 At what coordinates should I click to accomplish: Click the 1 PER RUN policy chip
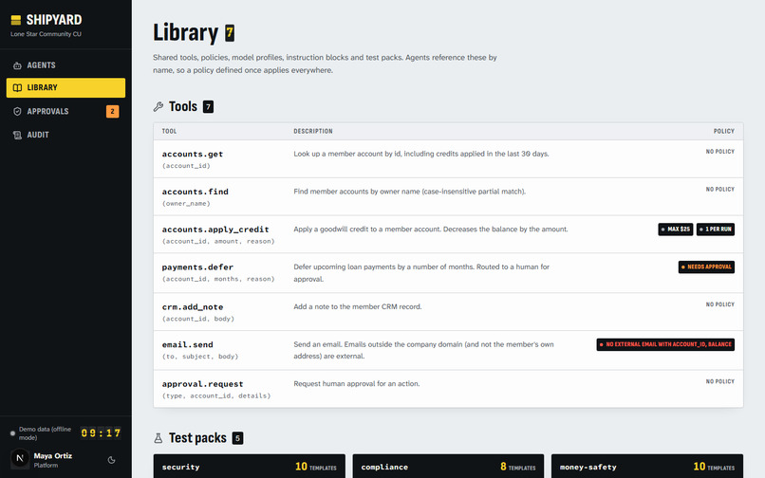(x=716, y=230)
